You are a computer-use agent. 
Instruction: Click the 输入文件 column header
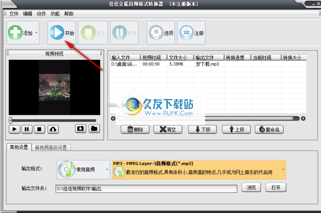tap(125, 57)
